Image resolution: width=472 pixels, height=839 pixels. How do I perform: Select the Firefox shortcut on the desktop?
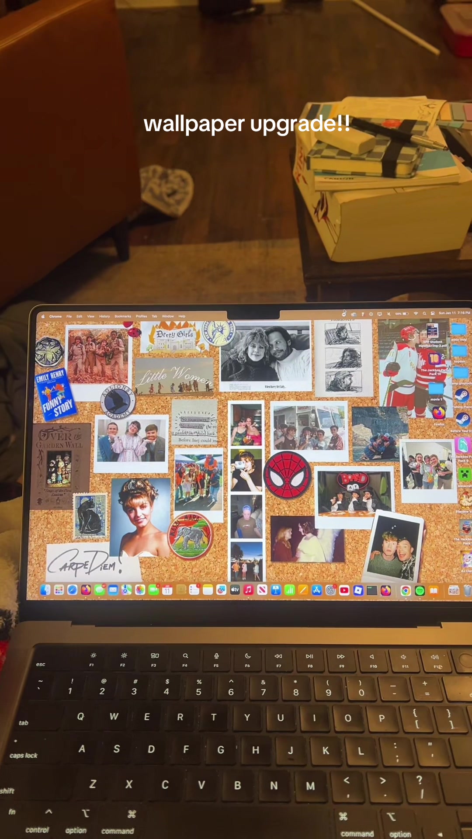click(439, 416)
